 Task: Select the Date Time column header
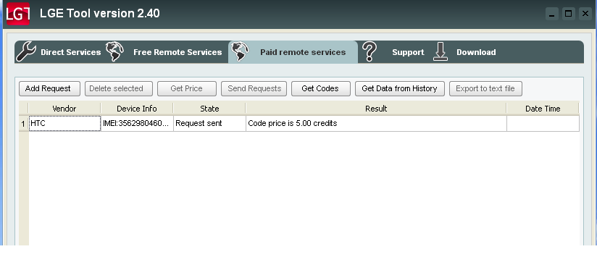click(x=543, y=109)
